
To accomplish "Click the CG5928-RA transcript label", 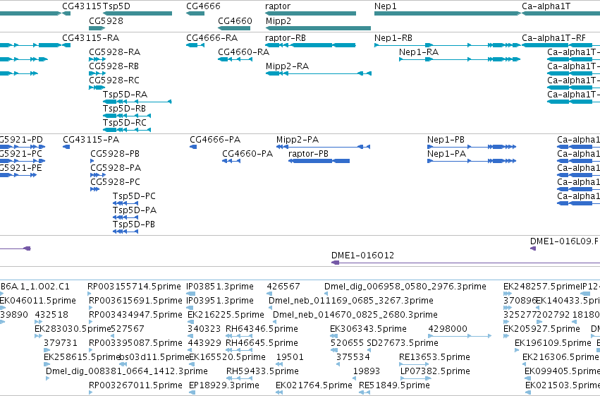I will (x=114, y=52).
